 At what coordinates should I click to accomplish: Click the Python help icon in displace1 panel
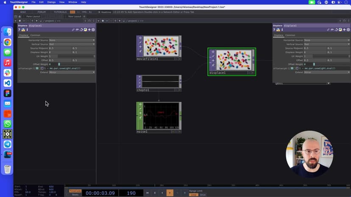[23, 30]
